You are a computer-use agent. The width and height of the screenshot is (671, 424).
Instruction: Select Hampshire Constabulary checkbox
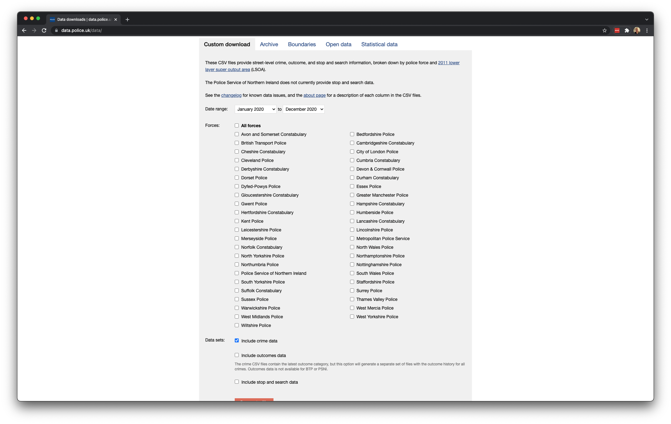[352, 204]
